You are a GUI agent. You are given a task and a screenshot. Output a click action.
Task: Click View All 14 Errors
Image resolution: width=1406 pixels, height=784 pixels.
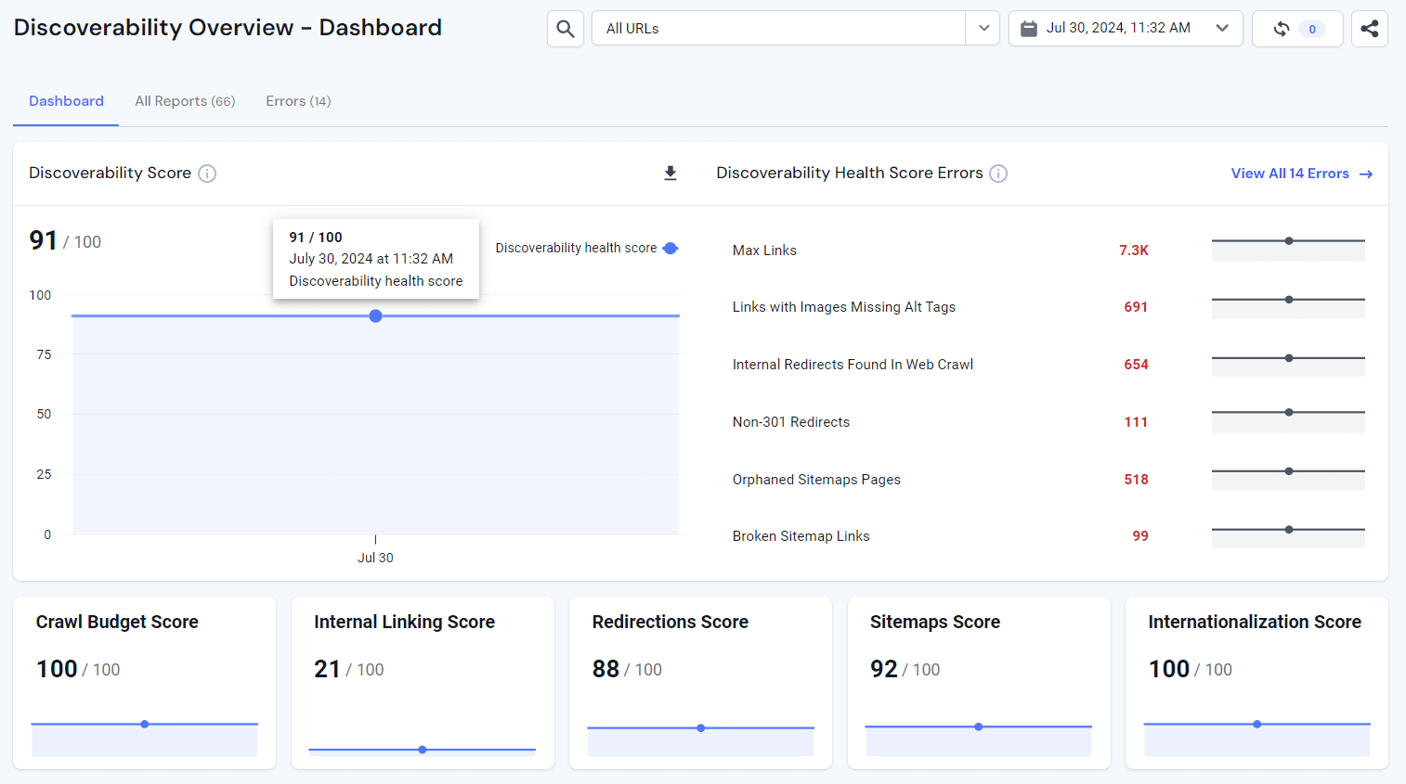[1290, 174]
